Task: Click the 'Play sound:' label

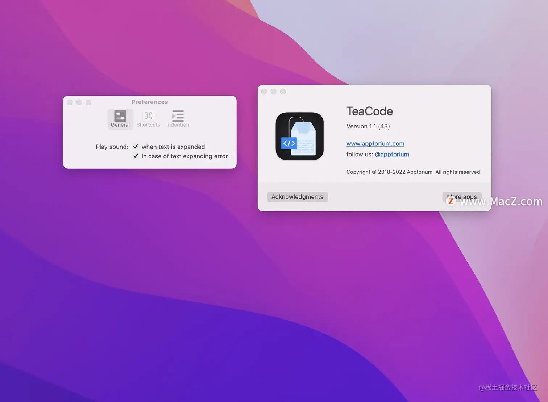Action: click(x=112, y=147)
